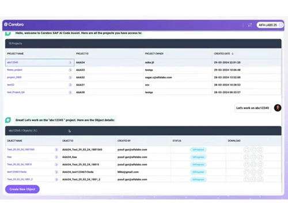
Task: Expand the AAA33 project row chevron
Action: pos(70,70)
